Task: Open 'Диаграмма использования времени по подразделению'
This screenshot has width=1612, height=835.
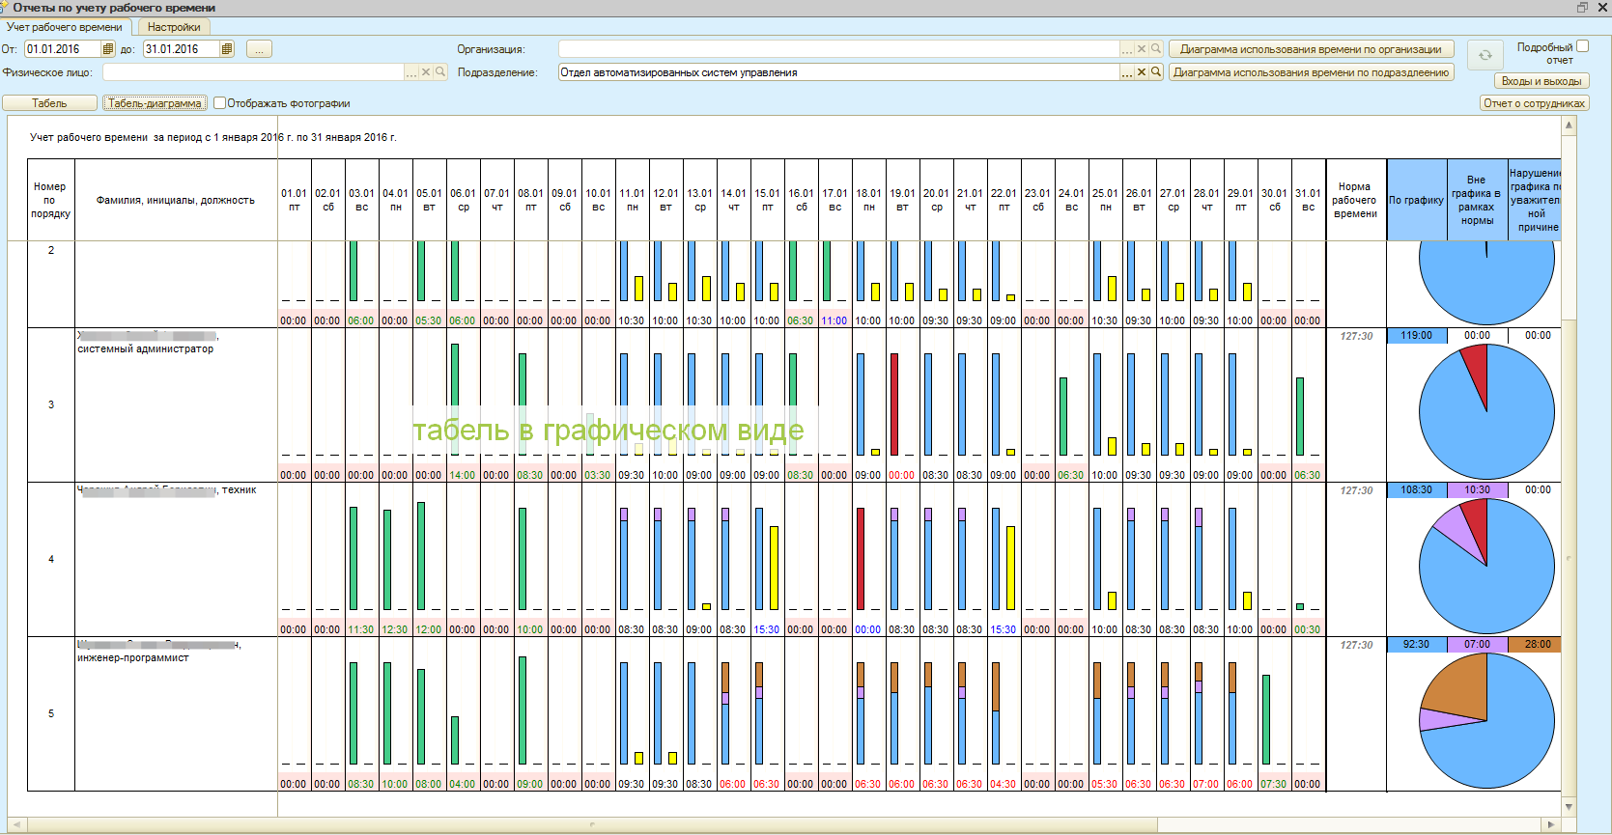Action: pyautogui.click(x=1311, y=72)
